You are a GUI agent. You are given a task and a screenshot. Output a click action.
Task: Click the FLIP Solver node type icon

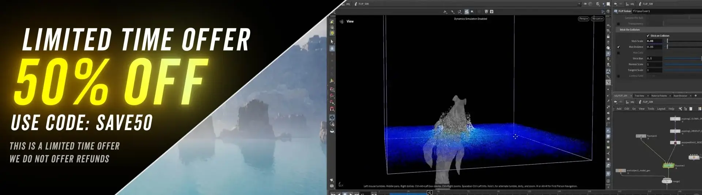click(x=616, y=11)
